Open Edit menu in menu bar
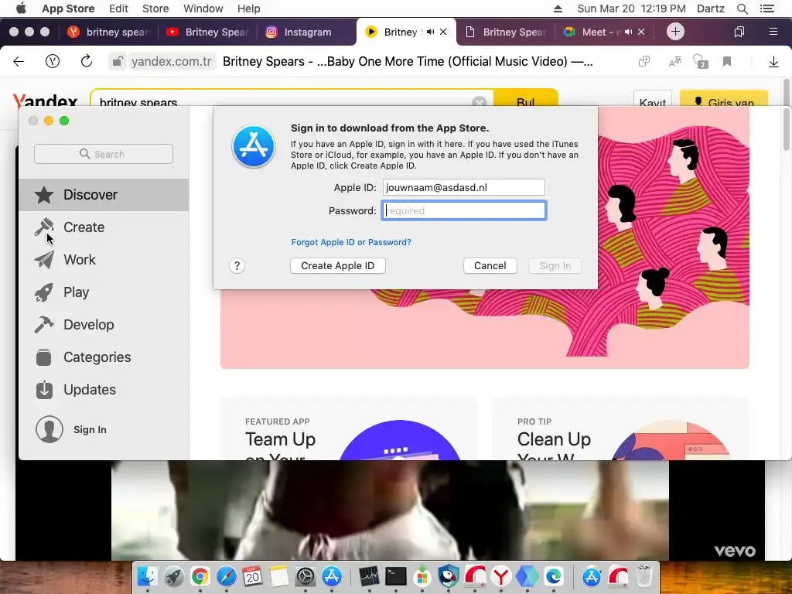Screen dimensions: 792x594 point(118,9)
